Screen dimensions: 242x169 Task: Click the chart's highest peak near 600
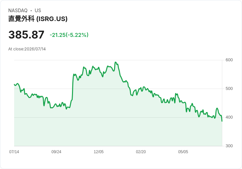(116, 62)
